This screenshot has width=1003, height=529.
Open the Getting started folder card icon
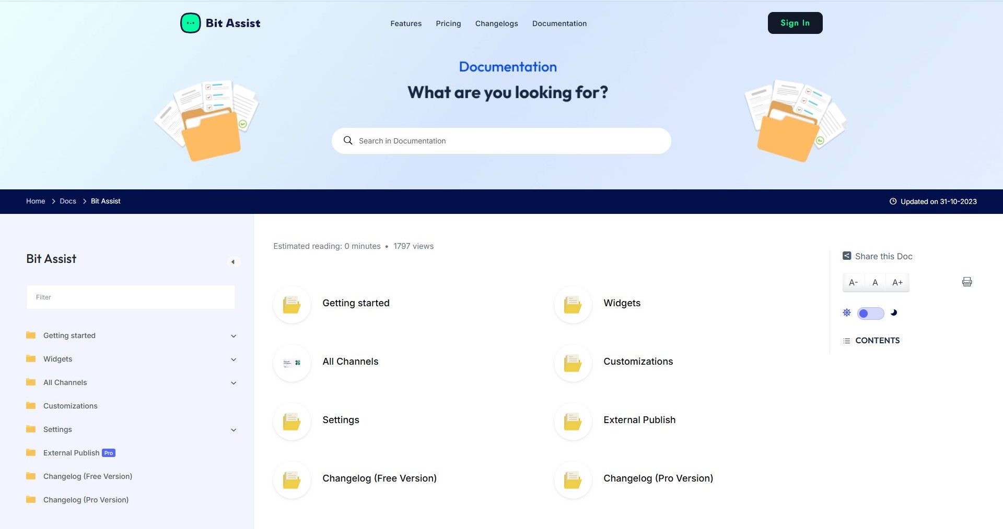click(292, 305)
